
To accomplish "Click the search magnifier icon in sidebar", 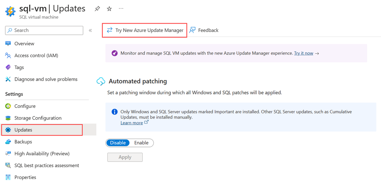I will pyautogui.click(x=10, y=30).
